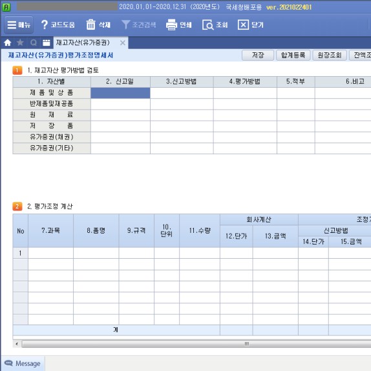371x371 pixels.
Task: Click the 코드도움 help icon
Action: point(45,25)
